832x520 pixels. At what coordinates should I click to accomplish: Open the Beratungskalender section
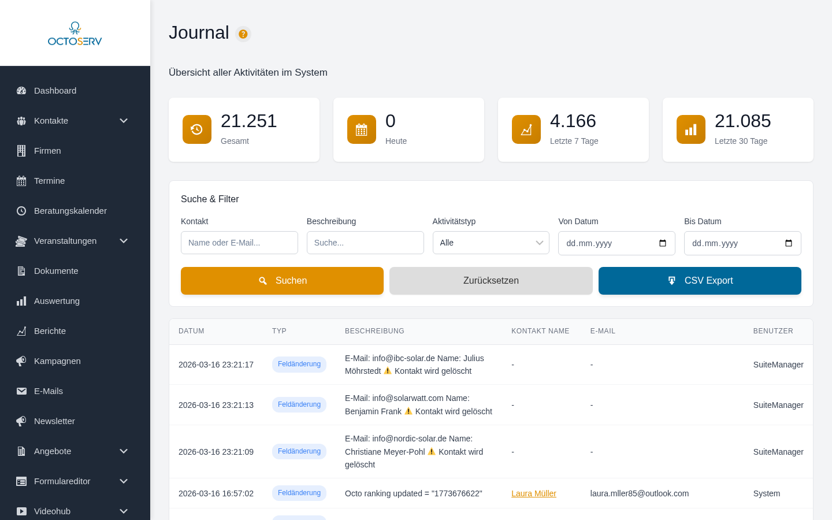click(x=70, y=211)
